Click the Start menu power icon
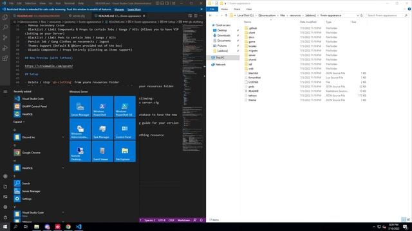 [x=5, y=218]
